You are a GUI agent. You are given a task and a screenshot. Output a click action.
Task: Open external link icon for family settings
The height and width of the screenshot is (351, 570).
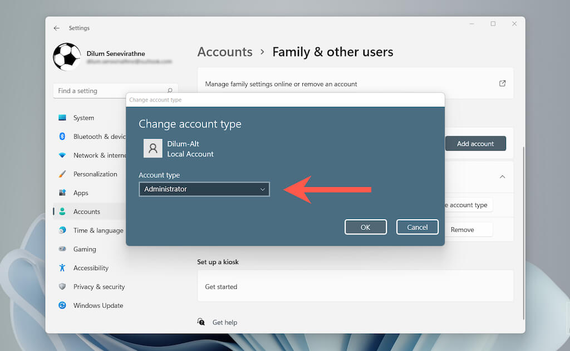coord(503,84)
